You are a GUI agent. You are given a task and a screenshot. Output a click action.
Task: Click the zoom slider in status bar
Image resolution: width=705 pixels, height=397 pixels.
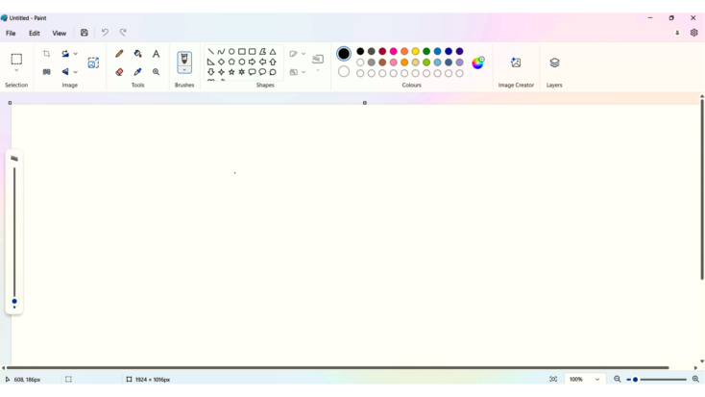pos(657,380)
